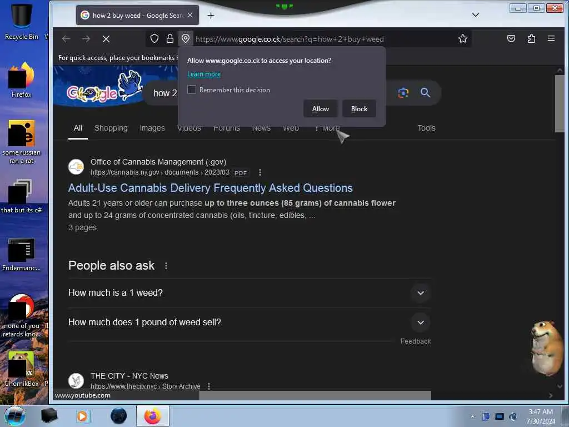Click the black box taskbar icon

(49, 416)
